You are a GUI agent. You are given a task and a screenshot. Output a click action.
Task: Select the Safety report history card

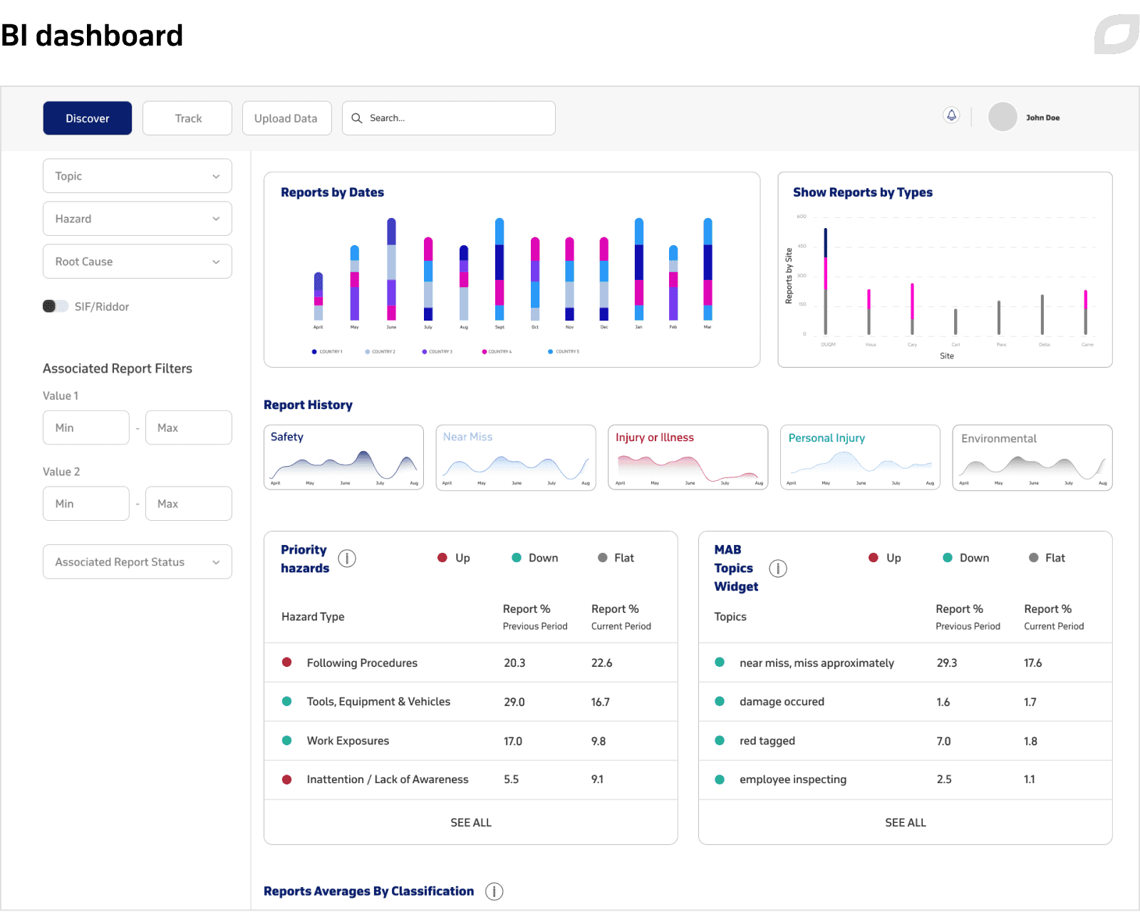click(343, 457)
